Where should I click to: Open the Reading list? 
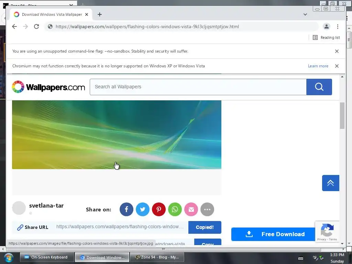pos(326,37)
